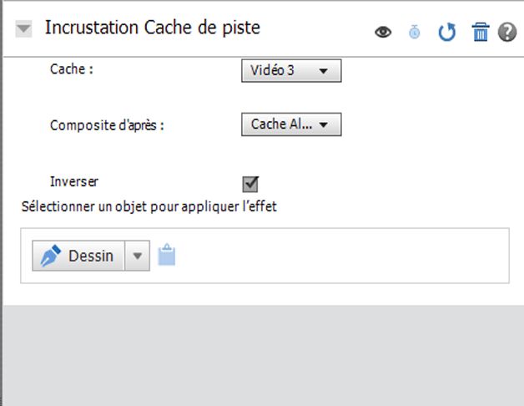Click the "Composite d'après :" label
Image resolution: width=524 pixels, height=406 pixels.
click(107, 125)
